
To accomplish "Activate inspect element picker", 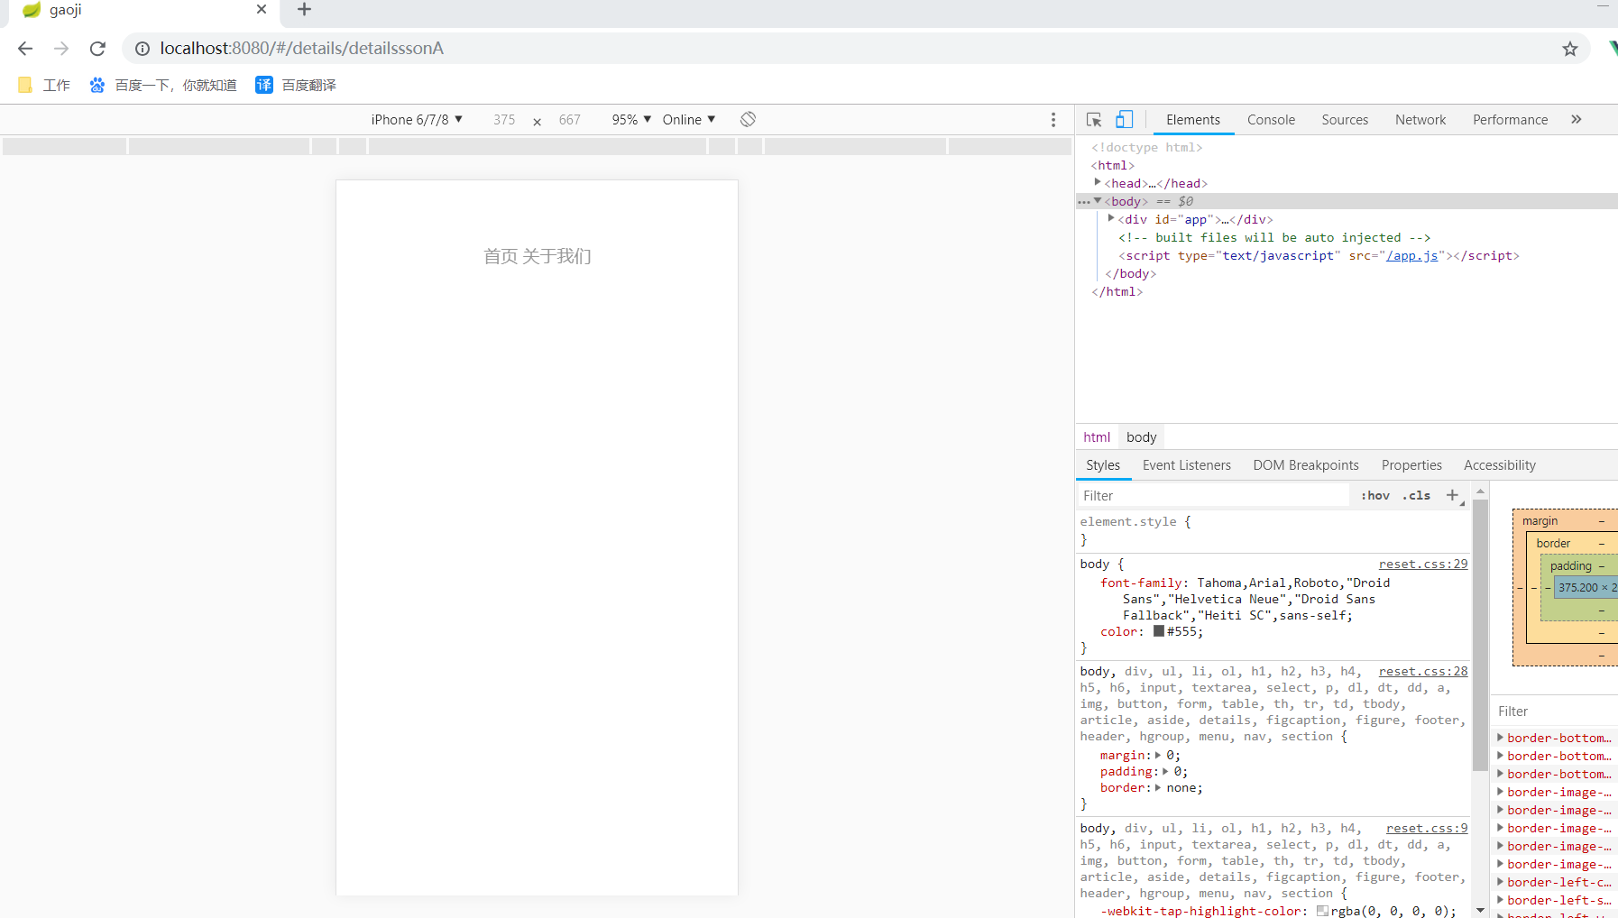I will (x=1094, y=120).
